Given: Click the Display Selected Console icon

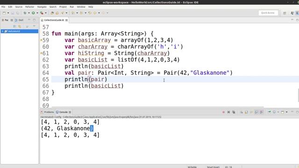Looking at the screenshot, I should pos(274,112).
